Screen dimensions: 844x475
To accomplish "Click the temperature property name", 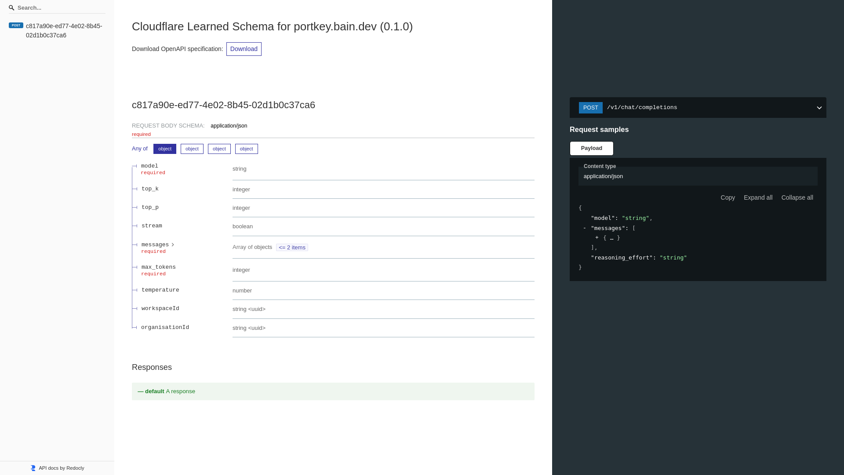I will coord(160,290).
